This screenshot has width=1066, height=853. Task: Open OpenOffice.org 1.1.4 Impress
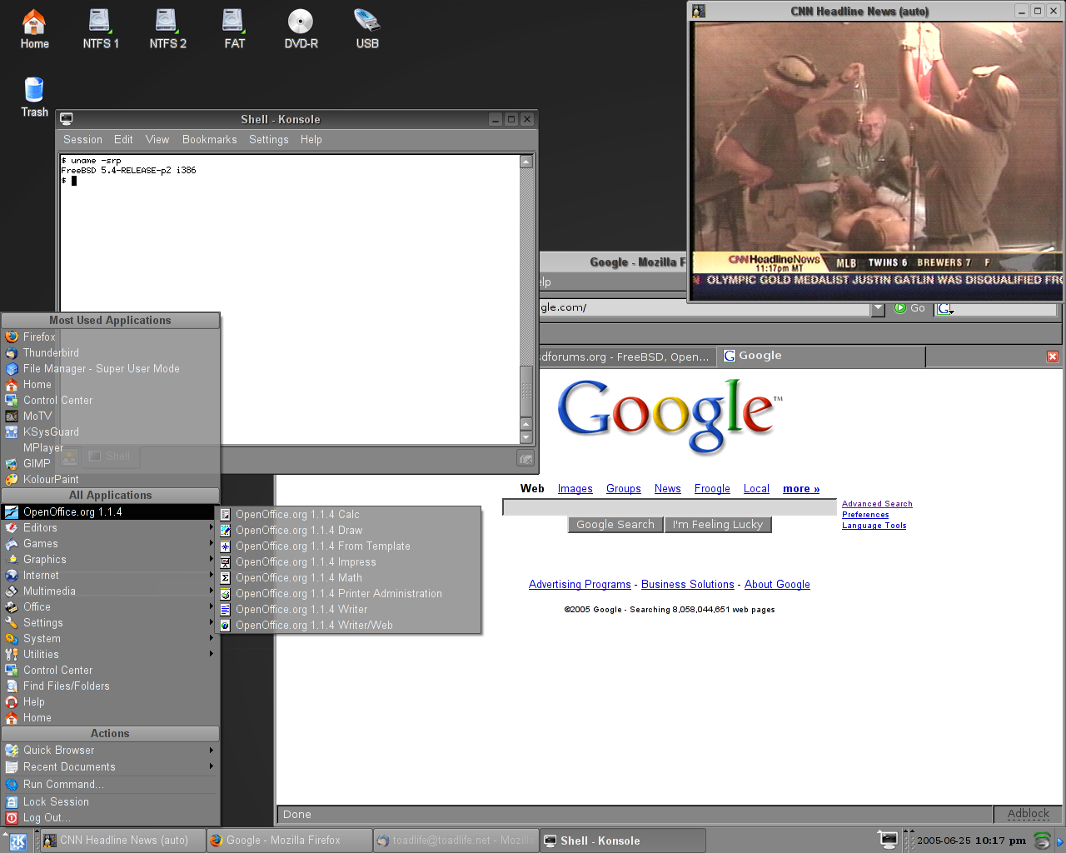[x=306, y=562]
